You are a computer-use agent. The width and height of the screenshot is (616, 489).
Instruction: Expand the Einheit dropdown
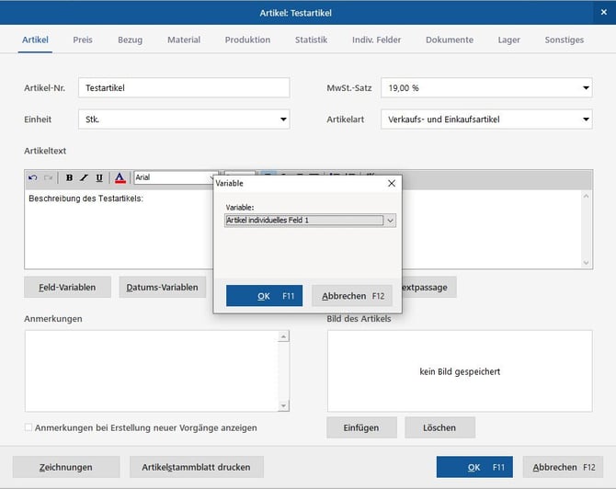(282, 119)
